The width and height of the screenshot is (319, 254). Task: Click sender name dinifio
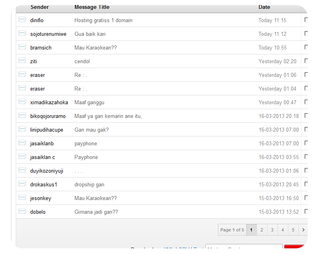coord(37,21)
